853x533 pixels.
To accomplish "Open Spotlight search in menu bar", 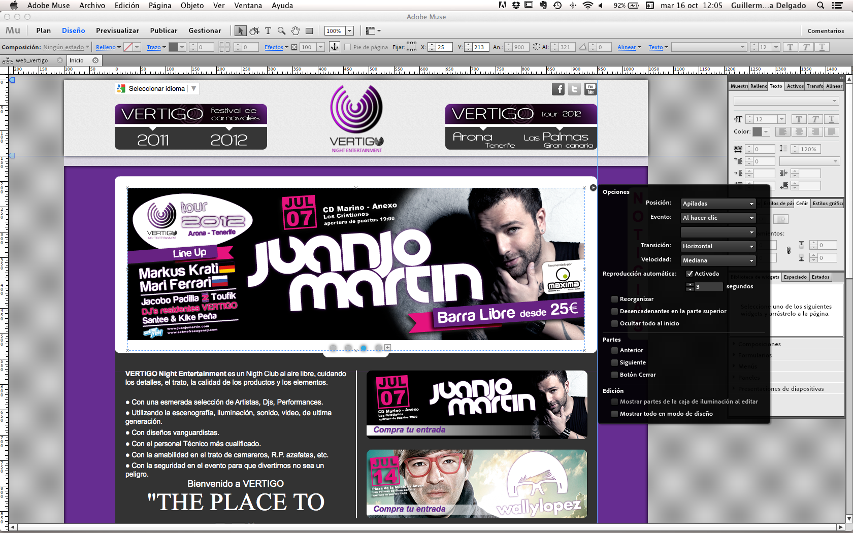I will click(x=820, y=6).
